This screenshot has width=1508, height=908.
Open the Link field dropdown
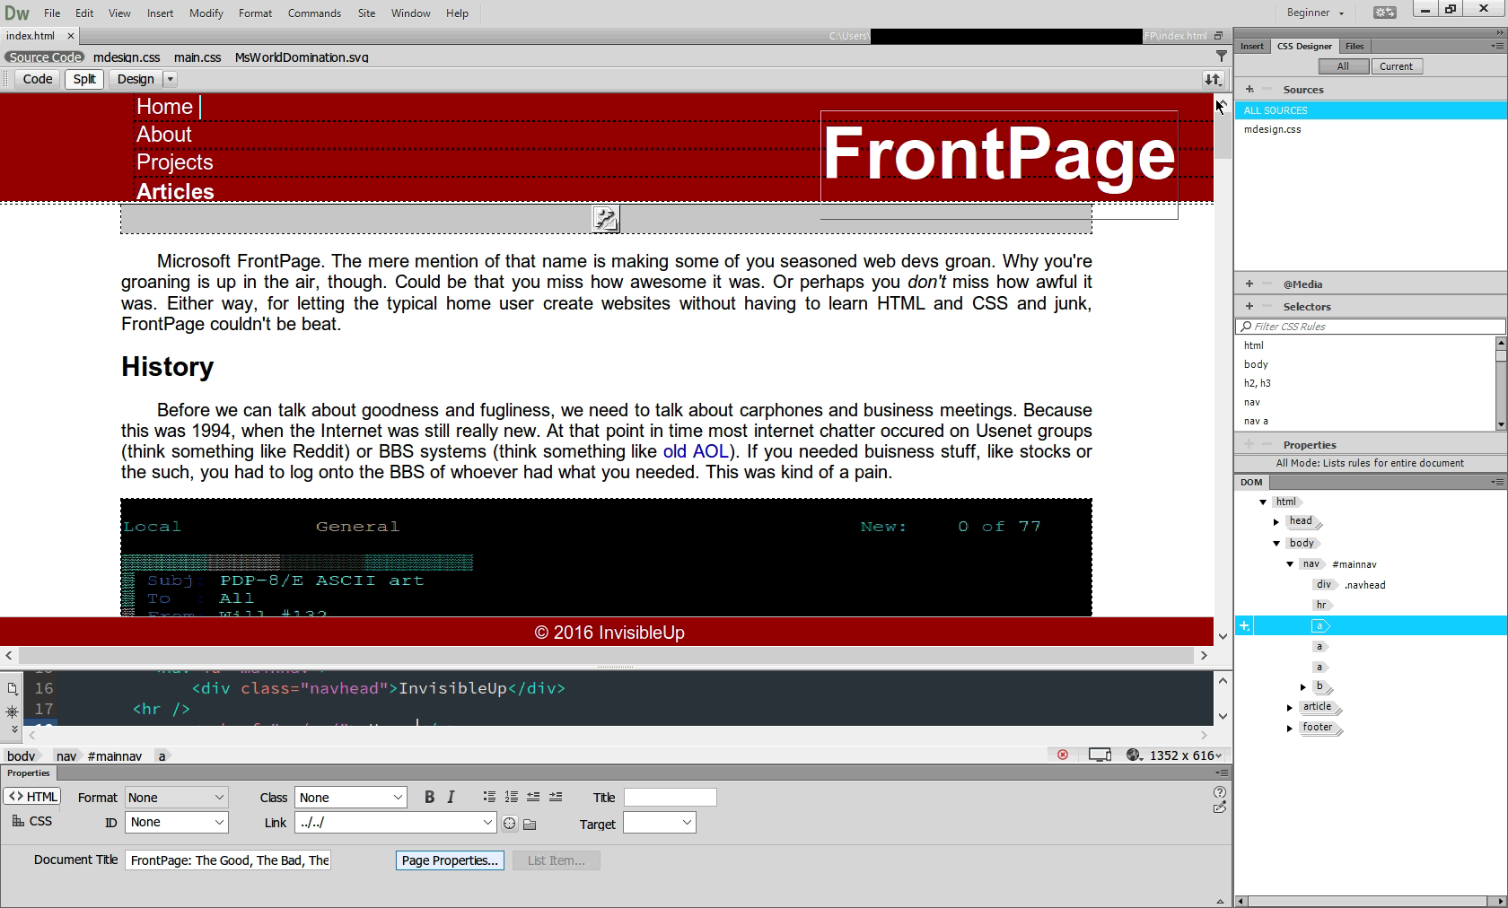(x=488, y=822)
